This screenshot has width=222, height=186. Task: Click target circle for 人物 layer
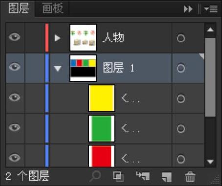(x=181, y=38)
